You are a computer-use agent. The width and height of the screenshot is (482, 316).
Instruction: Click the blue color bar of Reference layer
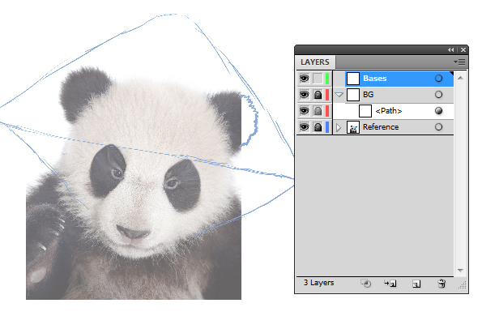(327, 127)
